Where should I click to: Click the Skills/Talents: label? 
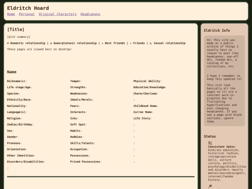click(x=83, y=143)
